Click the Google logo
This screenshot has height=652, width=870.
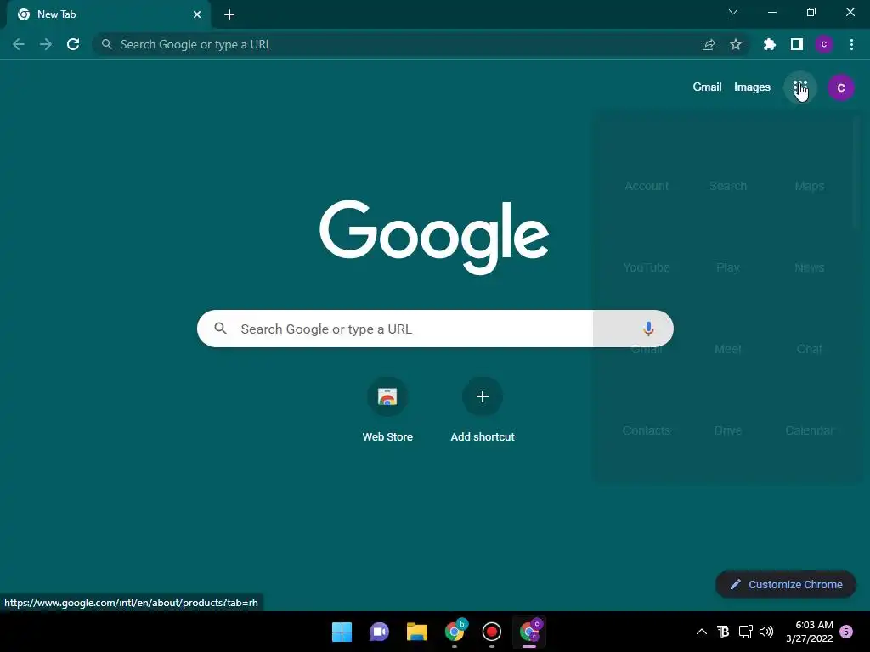coord(434,238)
